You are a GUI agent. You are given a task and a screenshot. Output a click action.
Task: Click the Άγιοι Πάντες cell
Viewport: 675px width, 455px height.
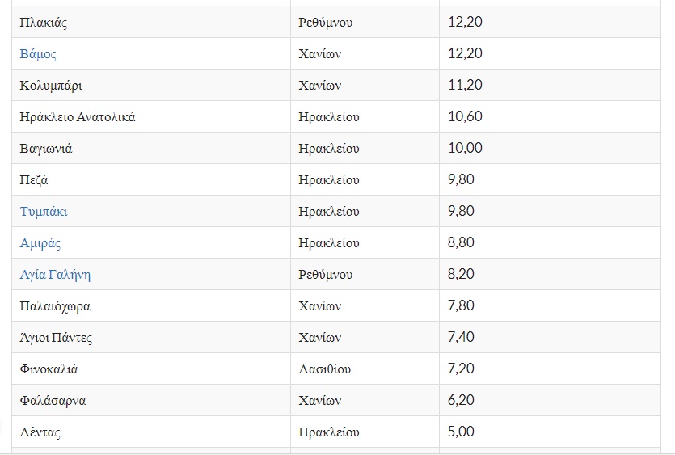tap(56, 338)
